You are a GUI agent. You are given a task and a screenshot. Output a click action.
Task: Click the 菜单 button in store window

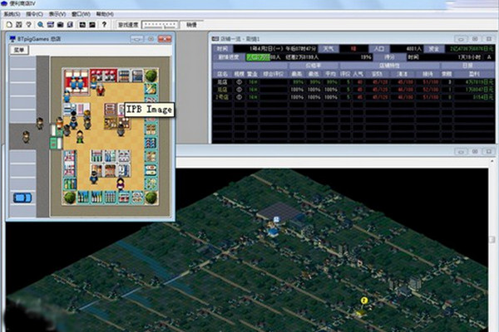click(x=19, y=50)
